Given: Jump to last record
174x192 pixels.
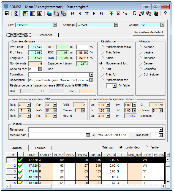Looking at the screenshot, I should click(101, 13).
